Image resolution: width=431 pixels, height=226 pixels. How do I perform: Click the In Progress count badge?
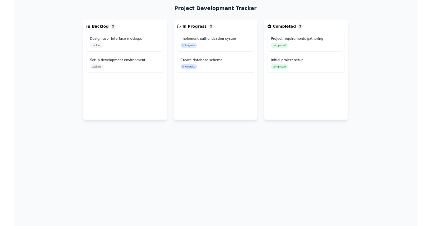click(211, 26)
